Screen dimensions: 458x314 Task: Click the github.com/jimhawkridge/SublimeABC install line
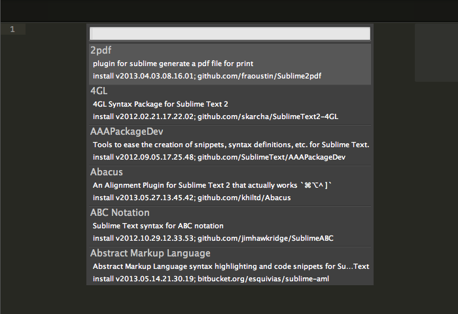[213, 238]
